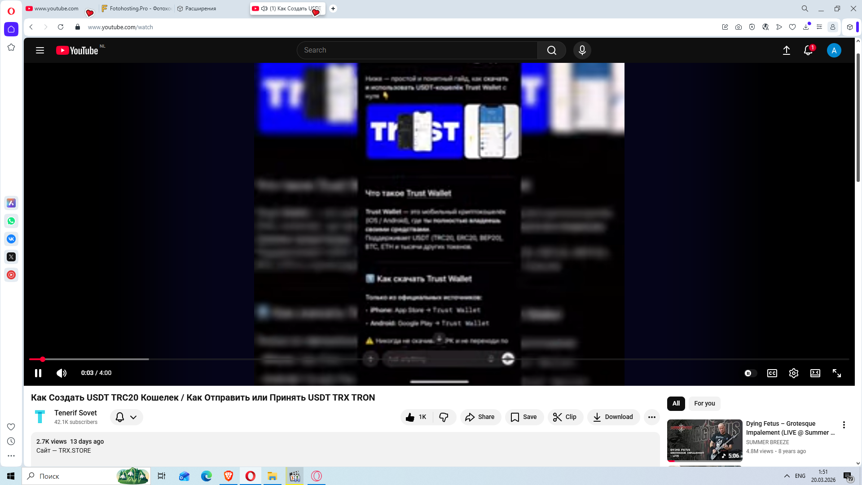Open more actions three-dot menu
862x485 pixels.
651,417
